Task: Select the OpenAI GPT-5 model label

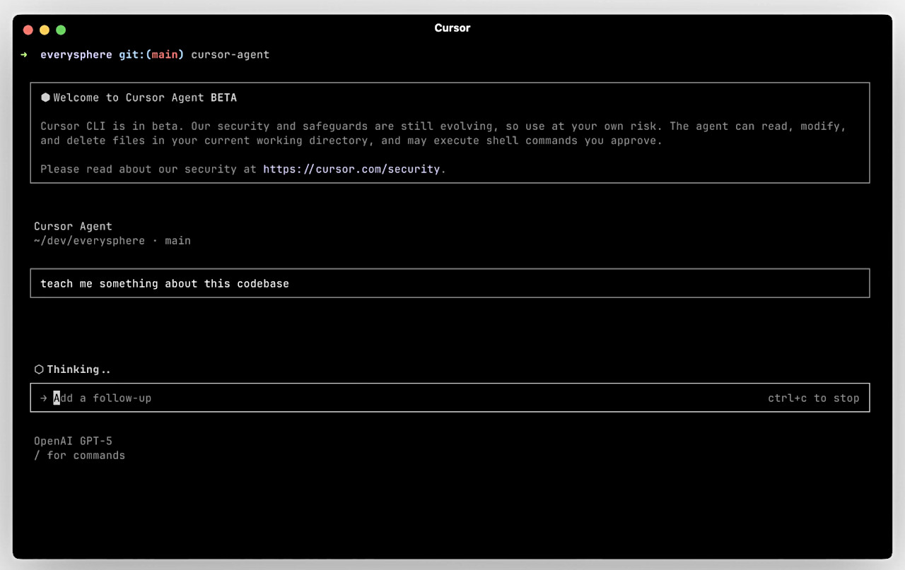Action: click(73, 441)
